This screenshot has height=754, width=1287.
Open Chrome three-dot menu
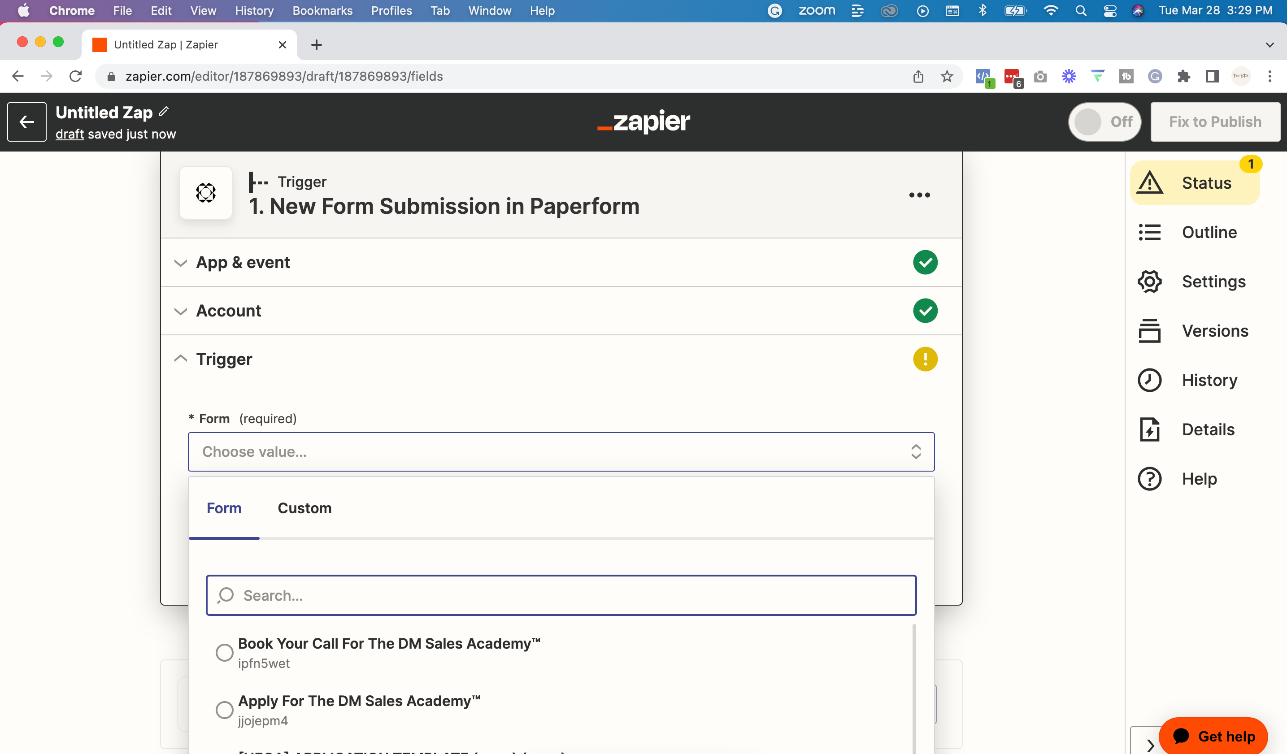[1270, 76]
